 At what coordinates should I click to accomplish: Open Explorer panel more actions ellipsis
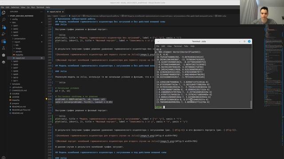tap(41, 12)
